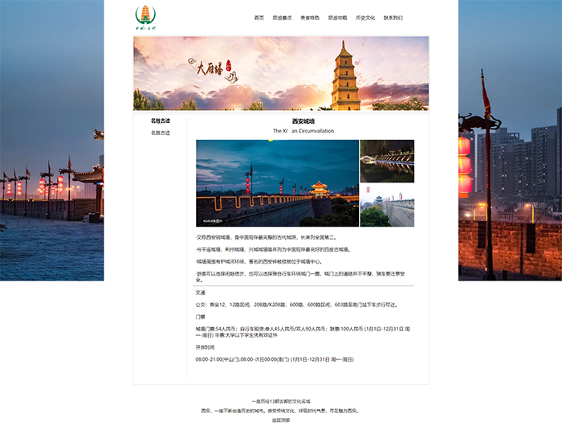Open the 旅游攻略 travel guide menu

(337, 18)
